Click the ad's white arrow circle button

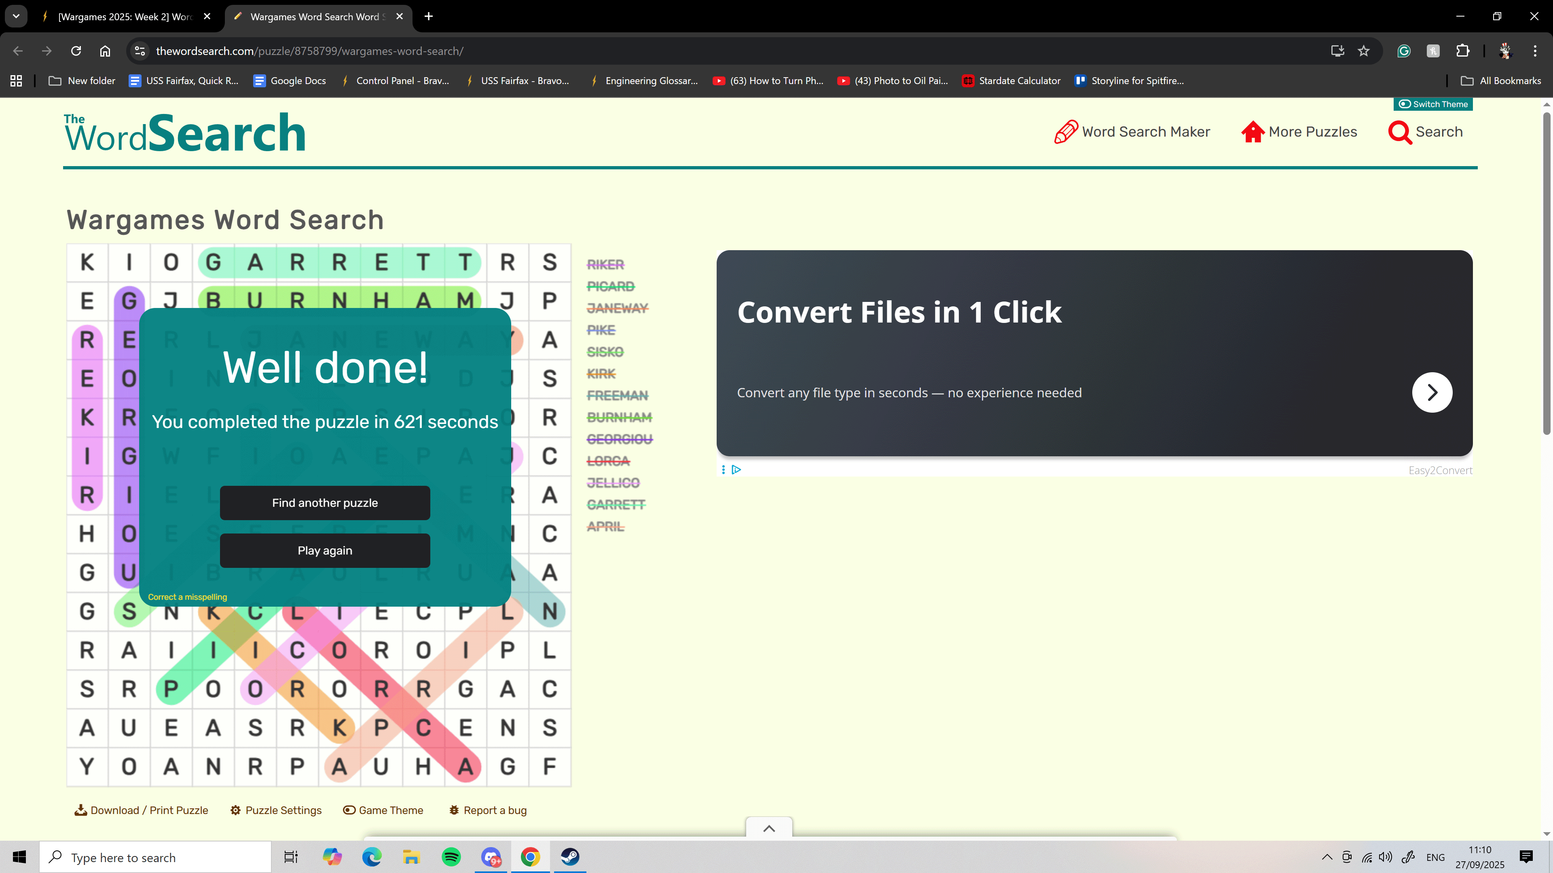tap(1432, 392)
